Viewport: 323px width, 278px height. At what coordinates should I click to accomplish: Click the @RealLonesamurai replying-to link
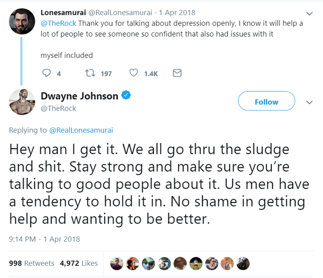(x=81, y=130)
